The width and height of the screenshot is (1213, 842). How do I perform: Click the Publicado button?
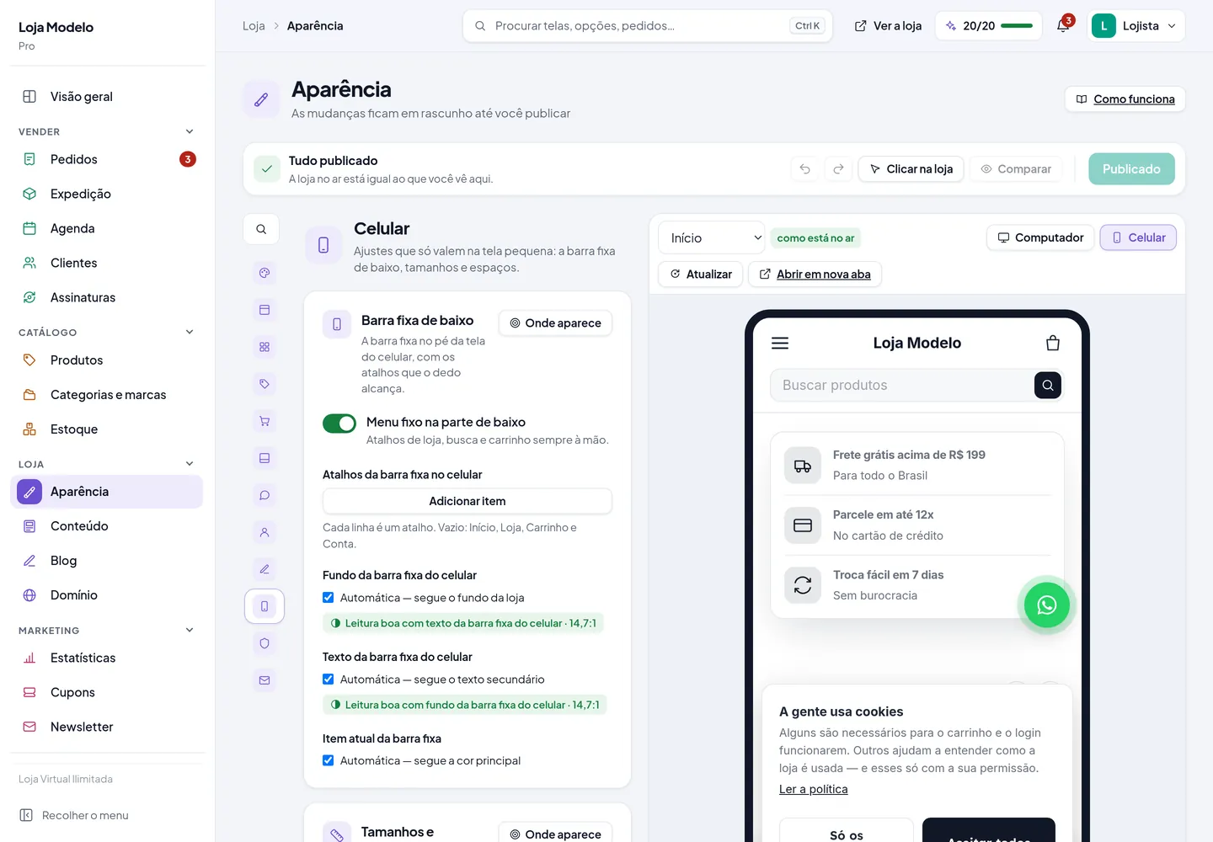(x=1131, y=169)
